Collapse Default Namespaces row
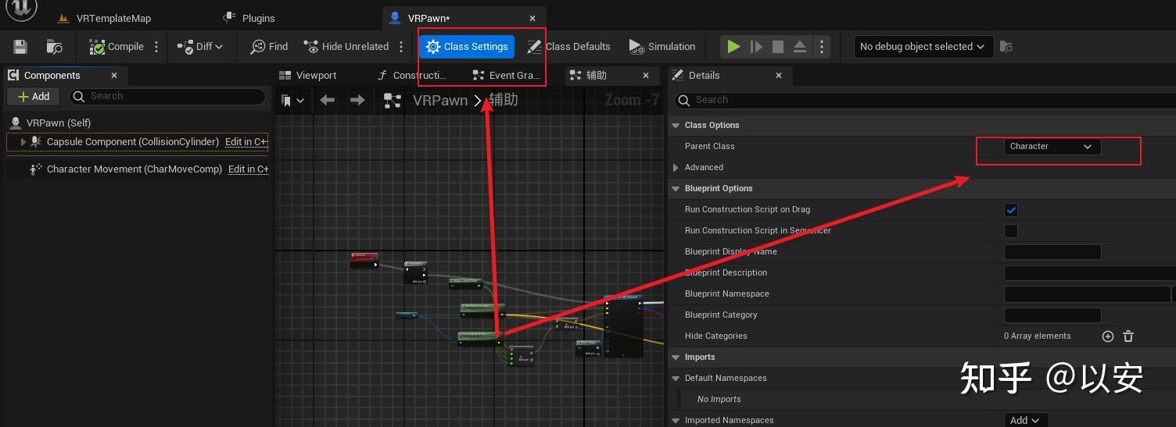 676,379
